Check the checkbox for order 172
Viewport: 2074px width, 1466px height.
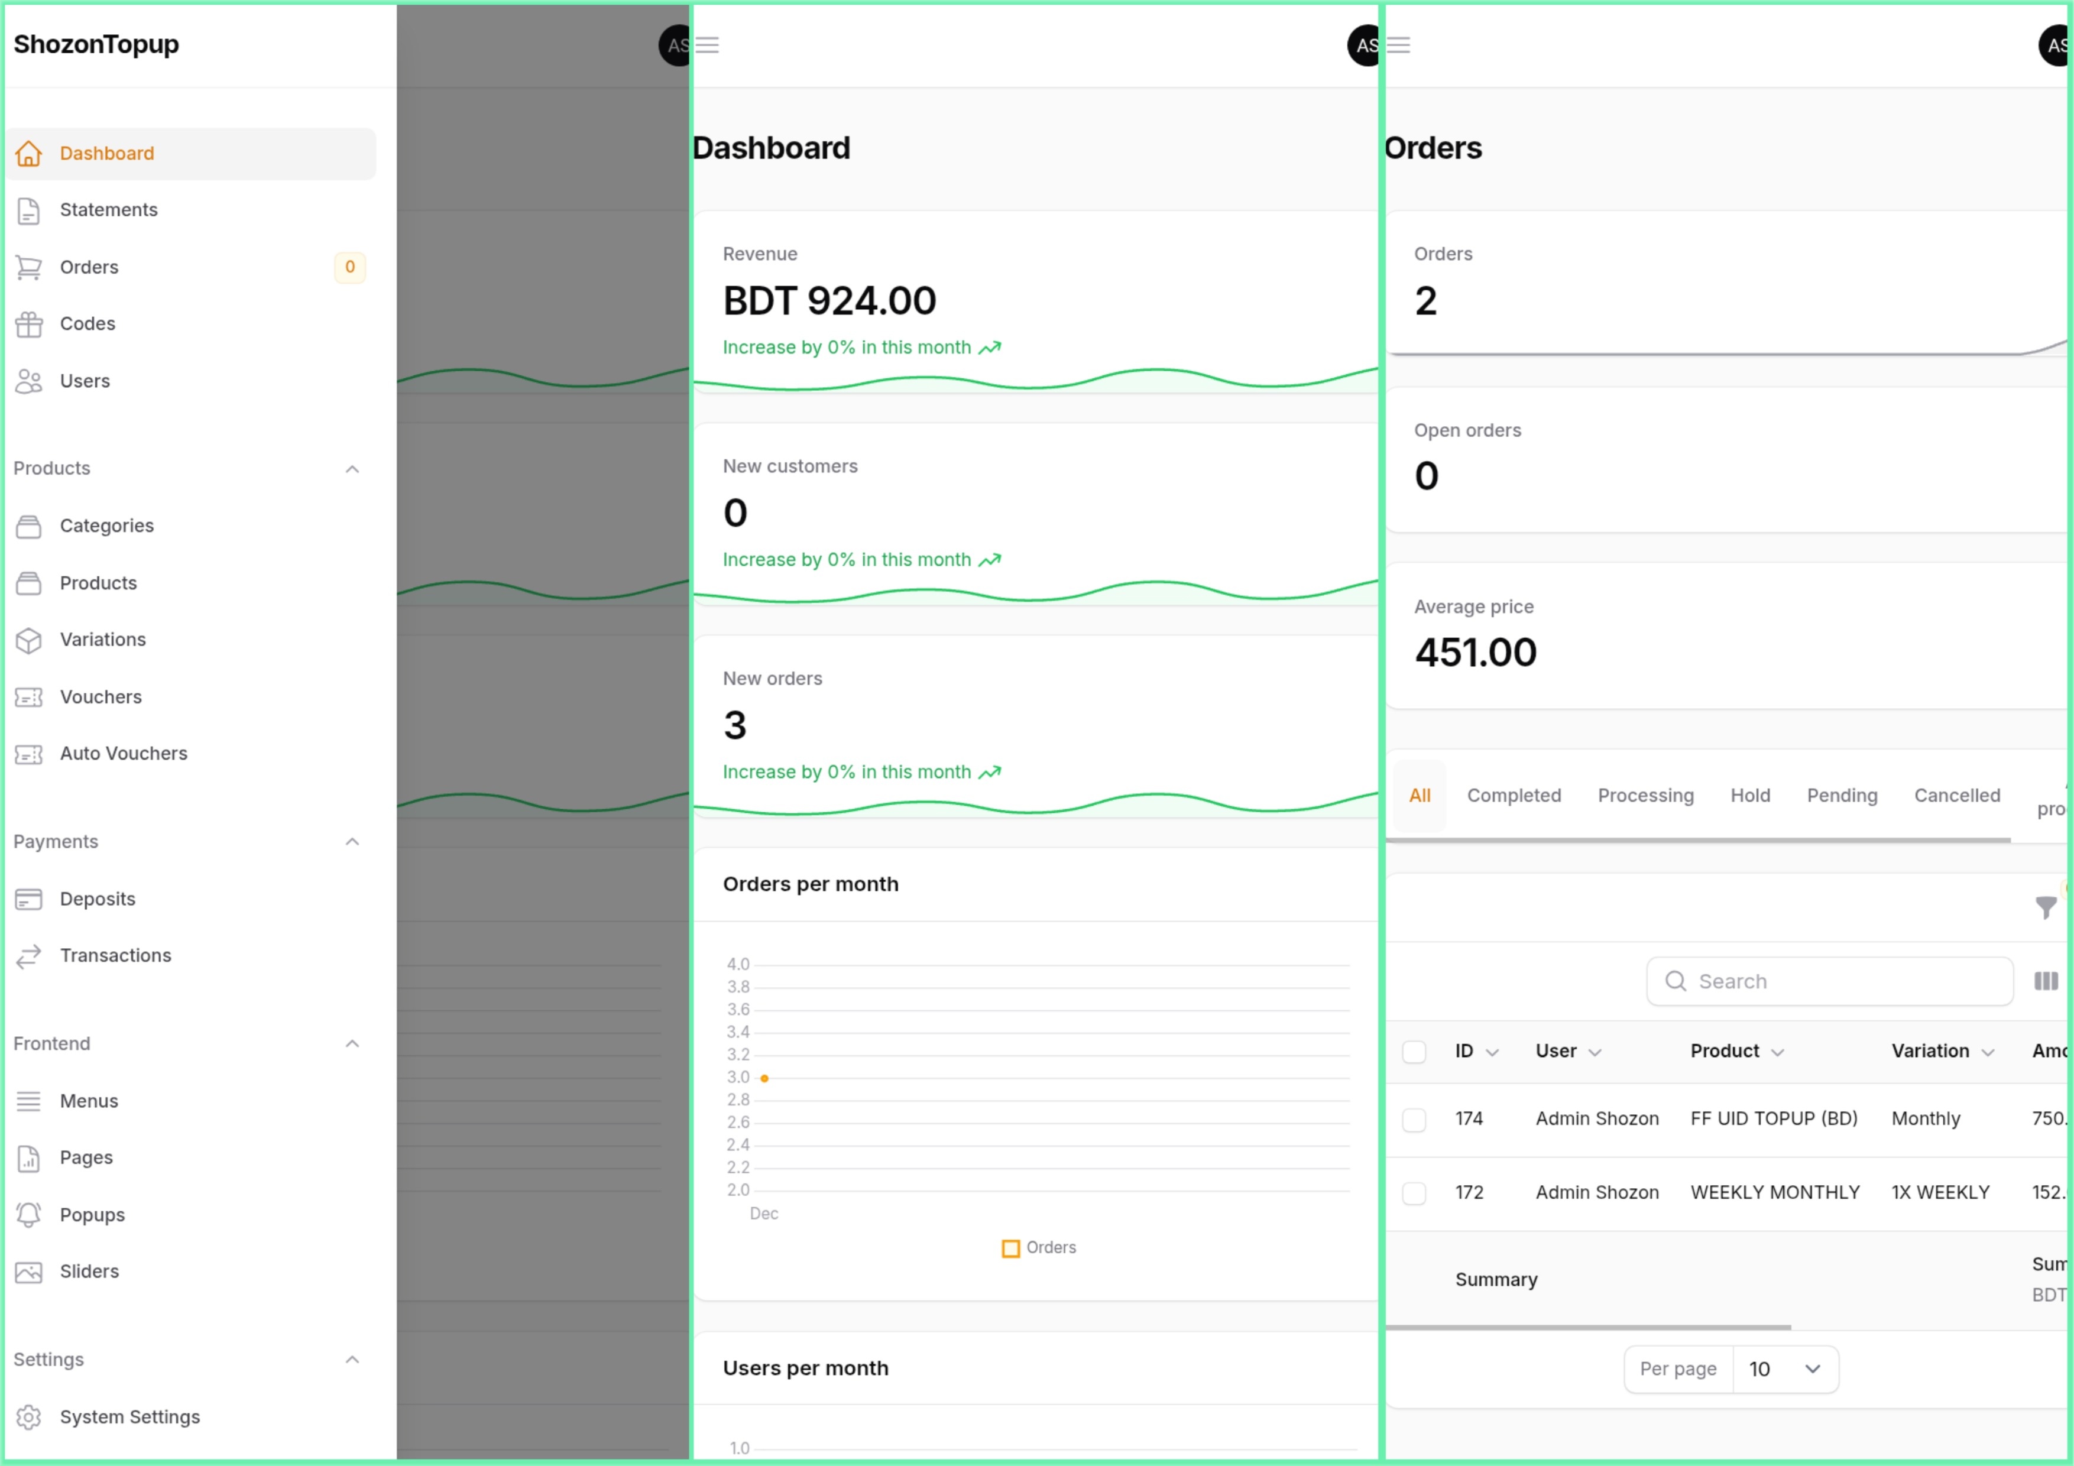tap(1414, 1193)
